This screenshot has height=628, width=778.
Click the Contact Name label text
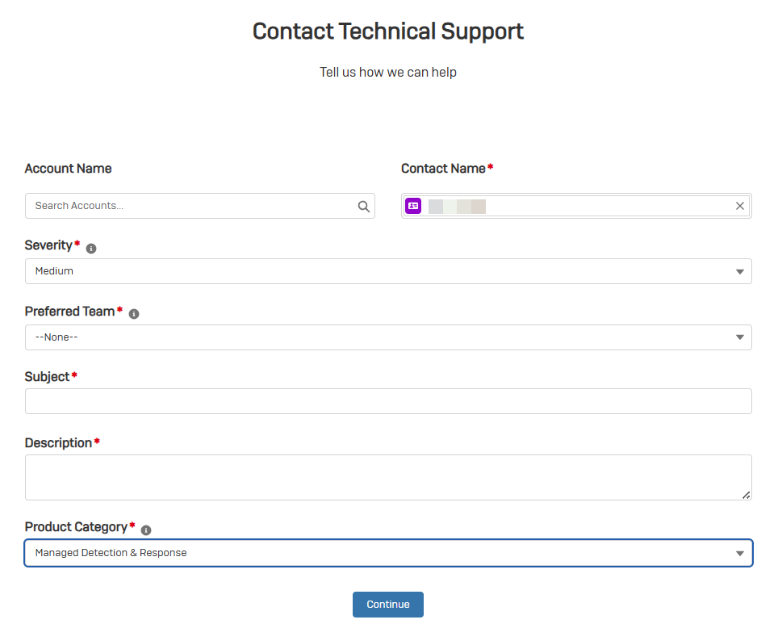(443, 169)
